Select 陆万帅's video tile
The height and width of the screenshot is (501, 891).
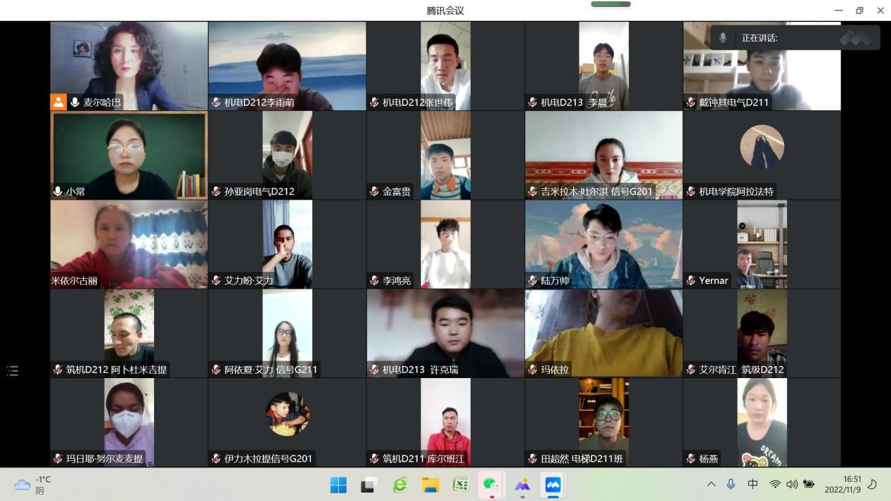pos(603,244)
